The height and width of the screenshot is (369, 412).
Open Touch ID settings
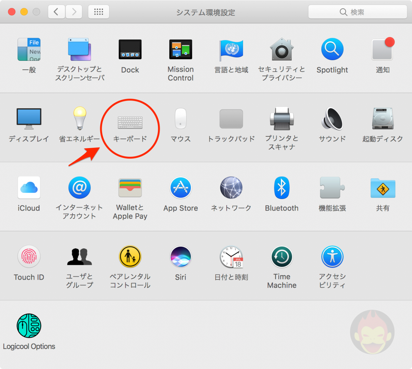click(29, 257)
